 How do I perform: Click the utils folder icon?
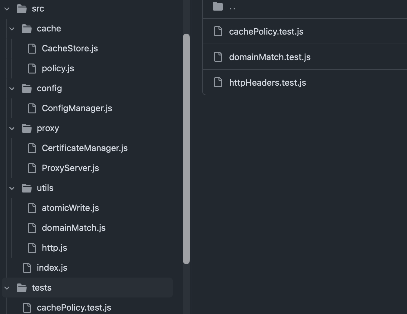(27, 188)
